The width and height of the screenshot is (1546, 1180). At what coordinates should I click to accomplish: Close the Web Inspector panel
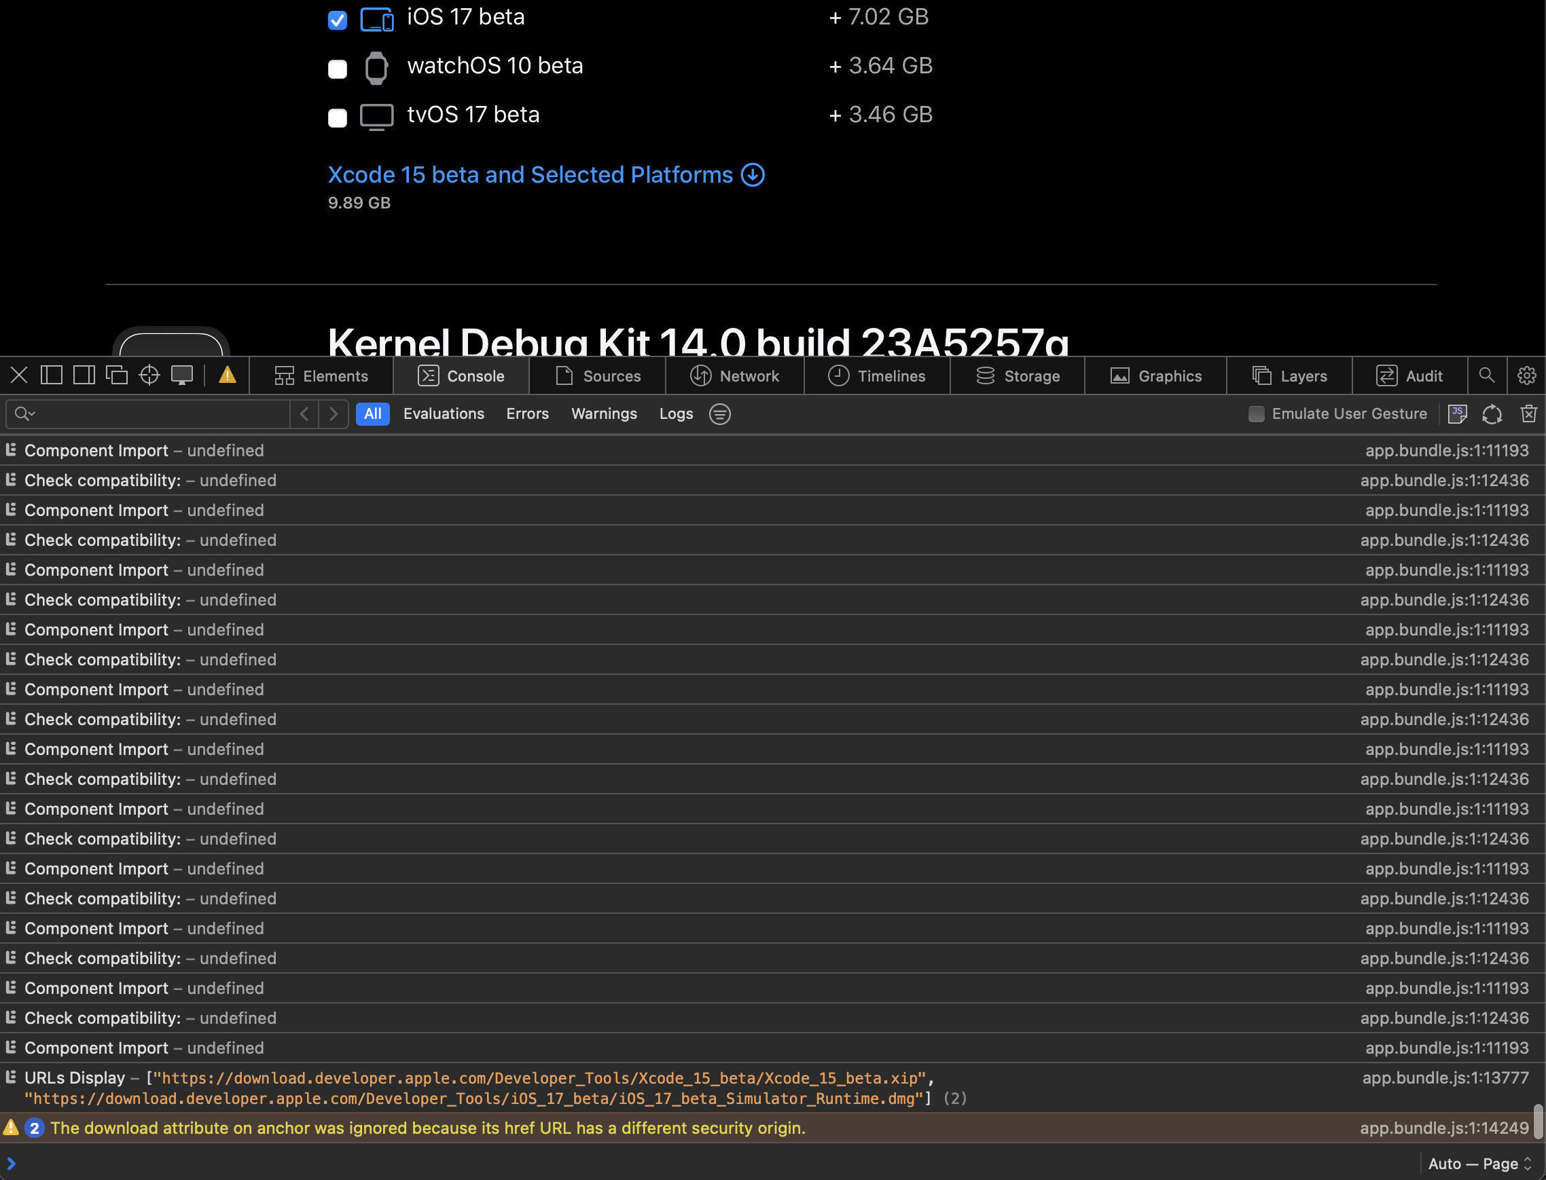tap(19, 375)
